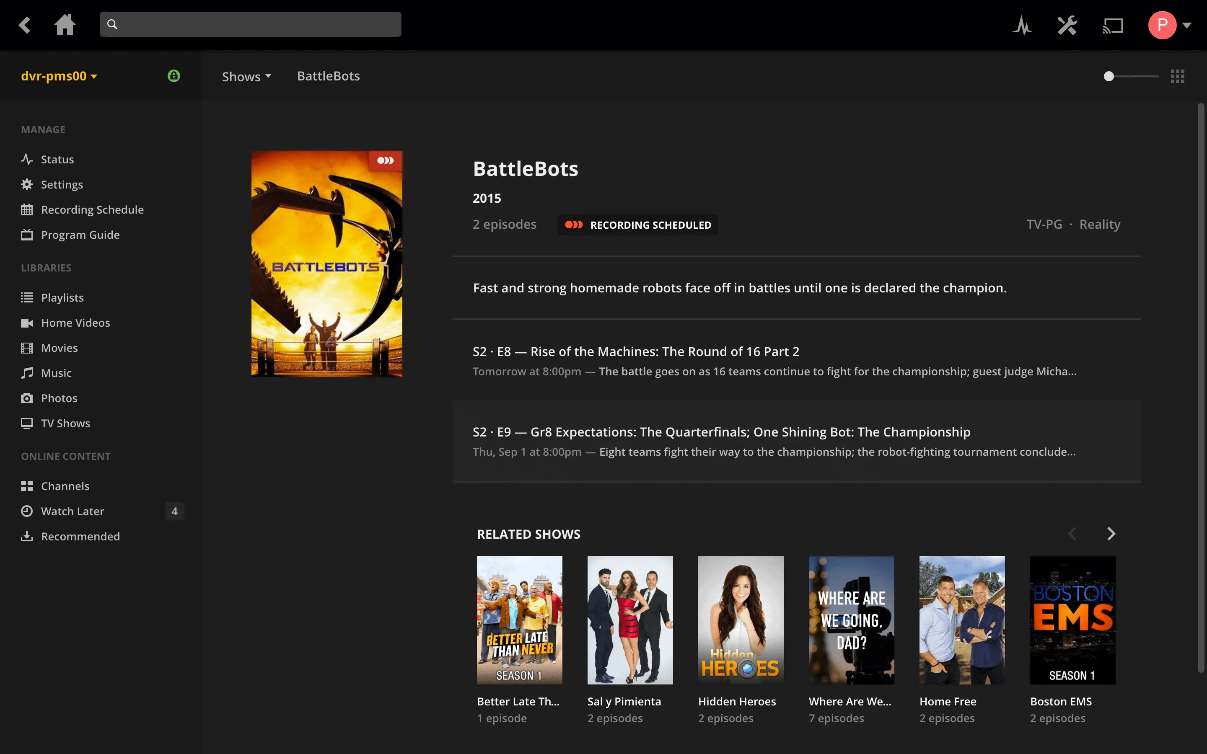Click the DVR online status green icon
The height and width of the screenshot is (754, 1207).
click(174, 76)
